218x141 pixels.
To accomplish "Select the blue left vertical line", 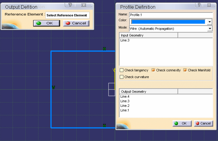I will point(51,89).
